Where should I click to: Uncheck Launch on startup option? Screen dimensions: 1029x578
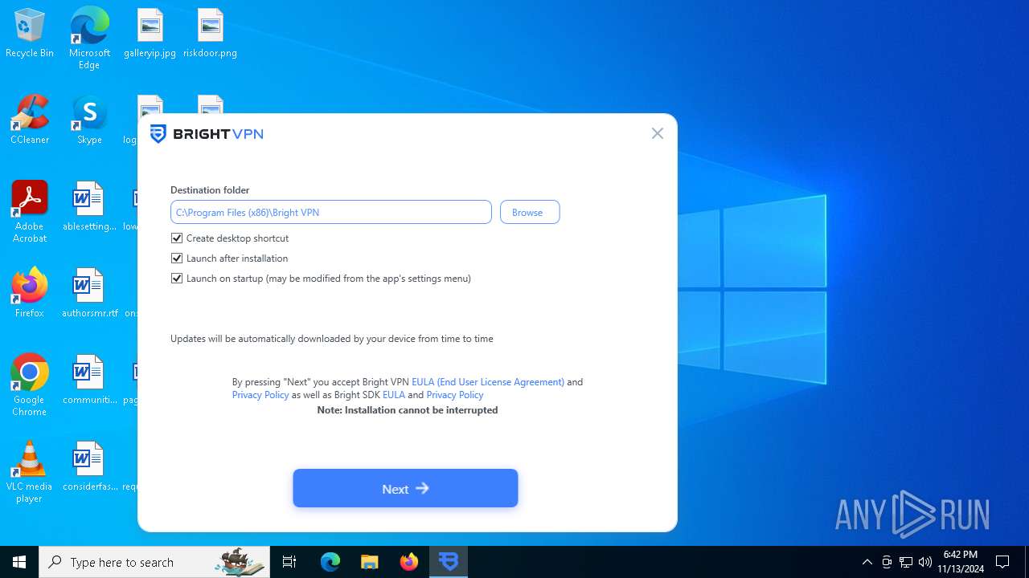tap(177, 279)
